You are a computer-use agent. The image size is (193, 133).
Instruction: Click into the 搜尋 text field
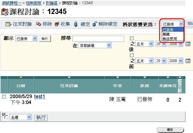tap(98, 39)
